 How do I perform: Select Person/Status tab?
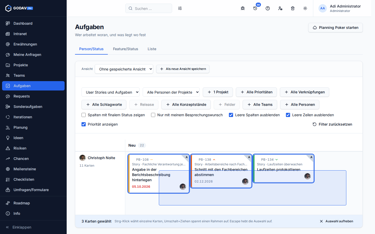pos(91,49)
